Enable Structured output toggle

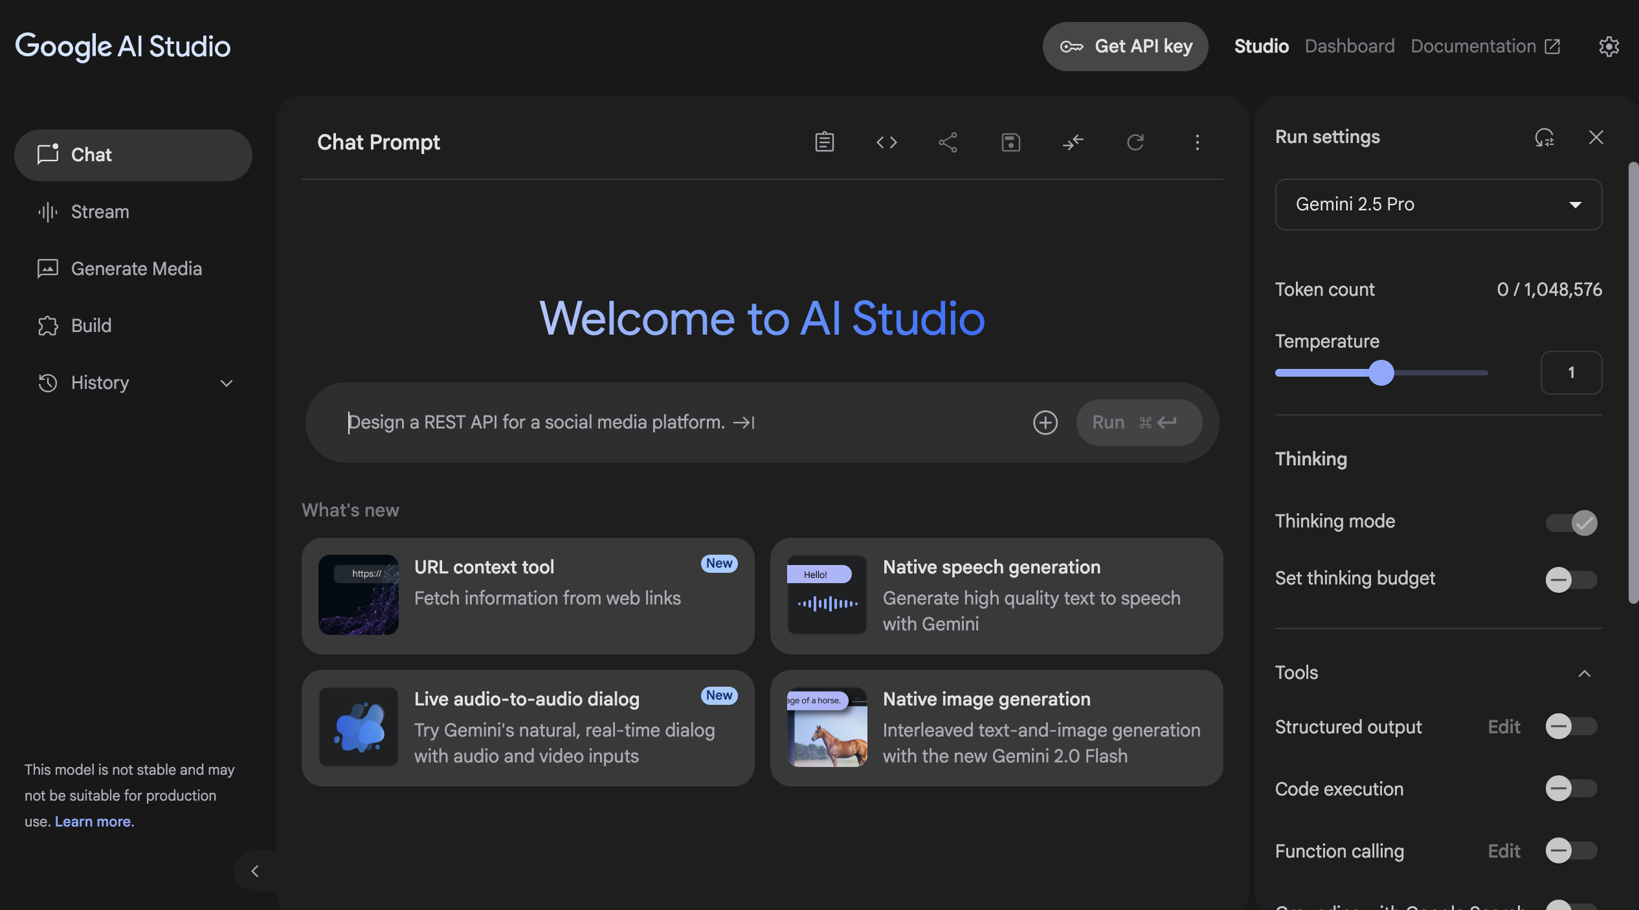pyautogui.click(x=1571, y=726)
